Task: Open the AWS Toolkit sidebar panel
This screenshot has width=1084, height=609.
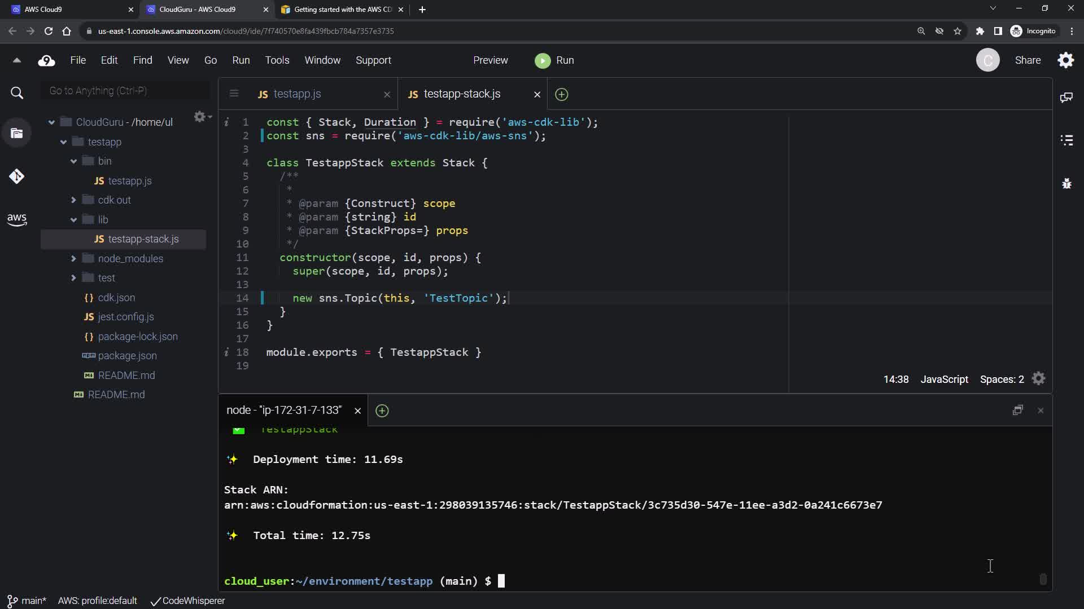Action: click(16, 219)
